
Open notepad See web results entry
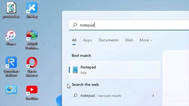click(x=115, y=96)
